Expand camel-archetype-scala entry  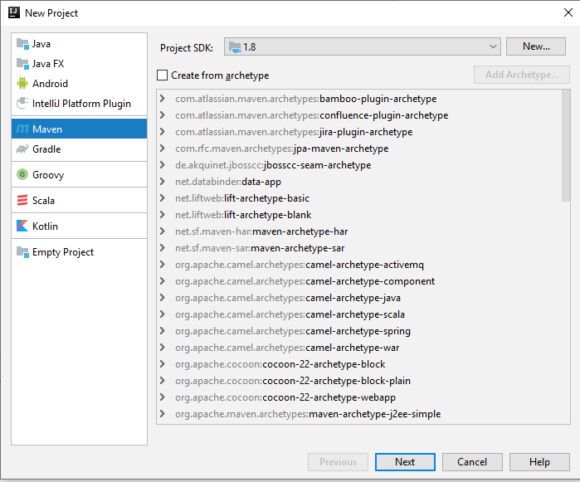tap(163, 314)
